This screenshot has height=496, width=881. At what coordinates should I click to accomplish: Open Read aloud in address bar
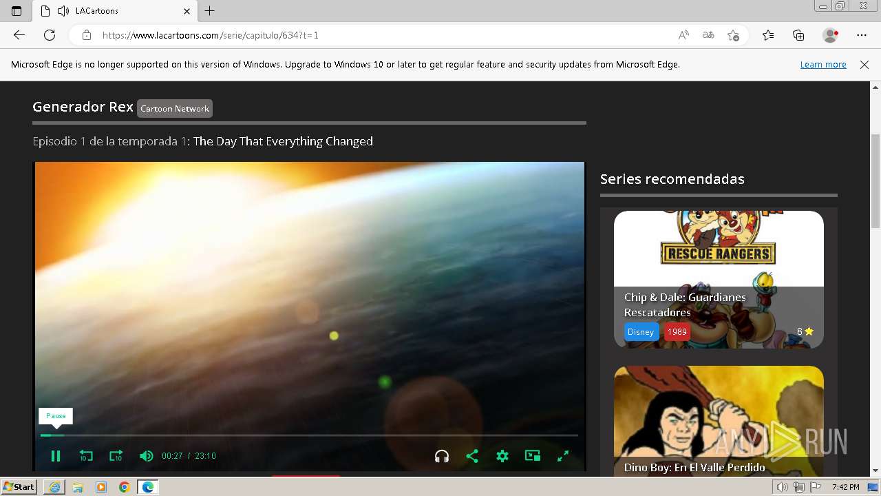coord(683,35)
